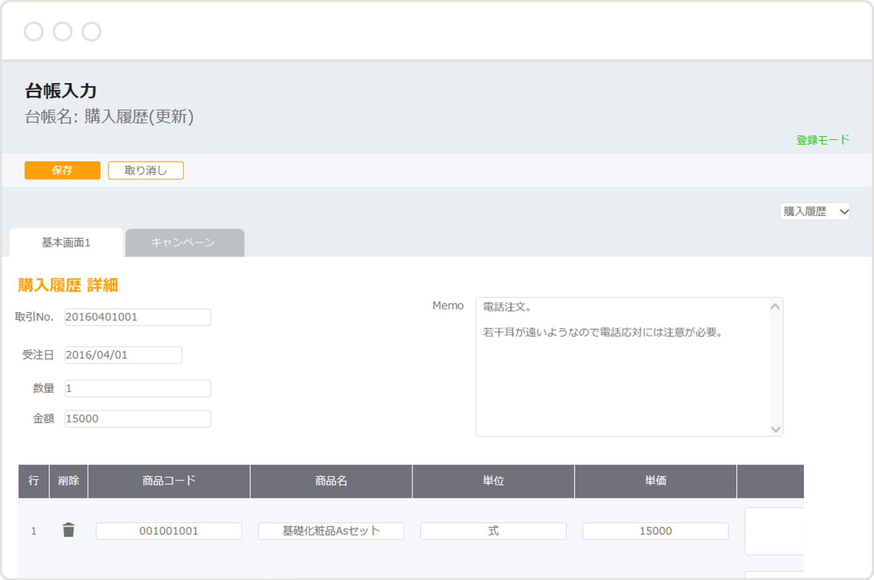This screenshot has width=874, height=580.
Task: Open the 購入履歴 dropdown
Action: [x=815, y=211]
